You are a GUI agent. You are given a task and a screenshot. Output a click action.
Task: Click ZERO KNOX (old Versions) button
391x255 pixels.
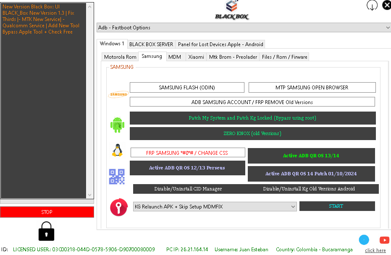(252, 133)
